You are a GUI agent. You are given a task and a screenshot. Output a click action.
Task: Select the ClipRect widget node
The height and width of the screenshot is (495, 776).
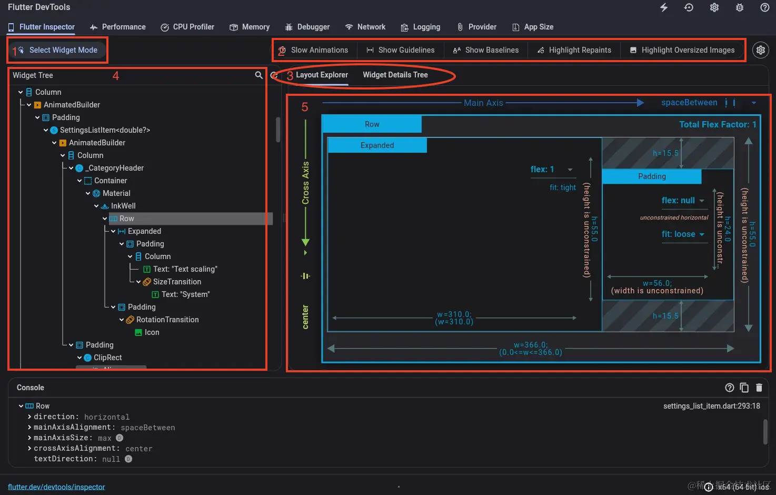click(x=103, y=358)
